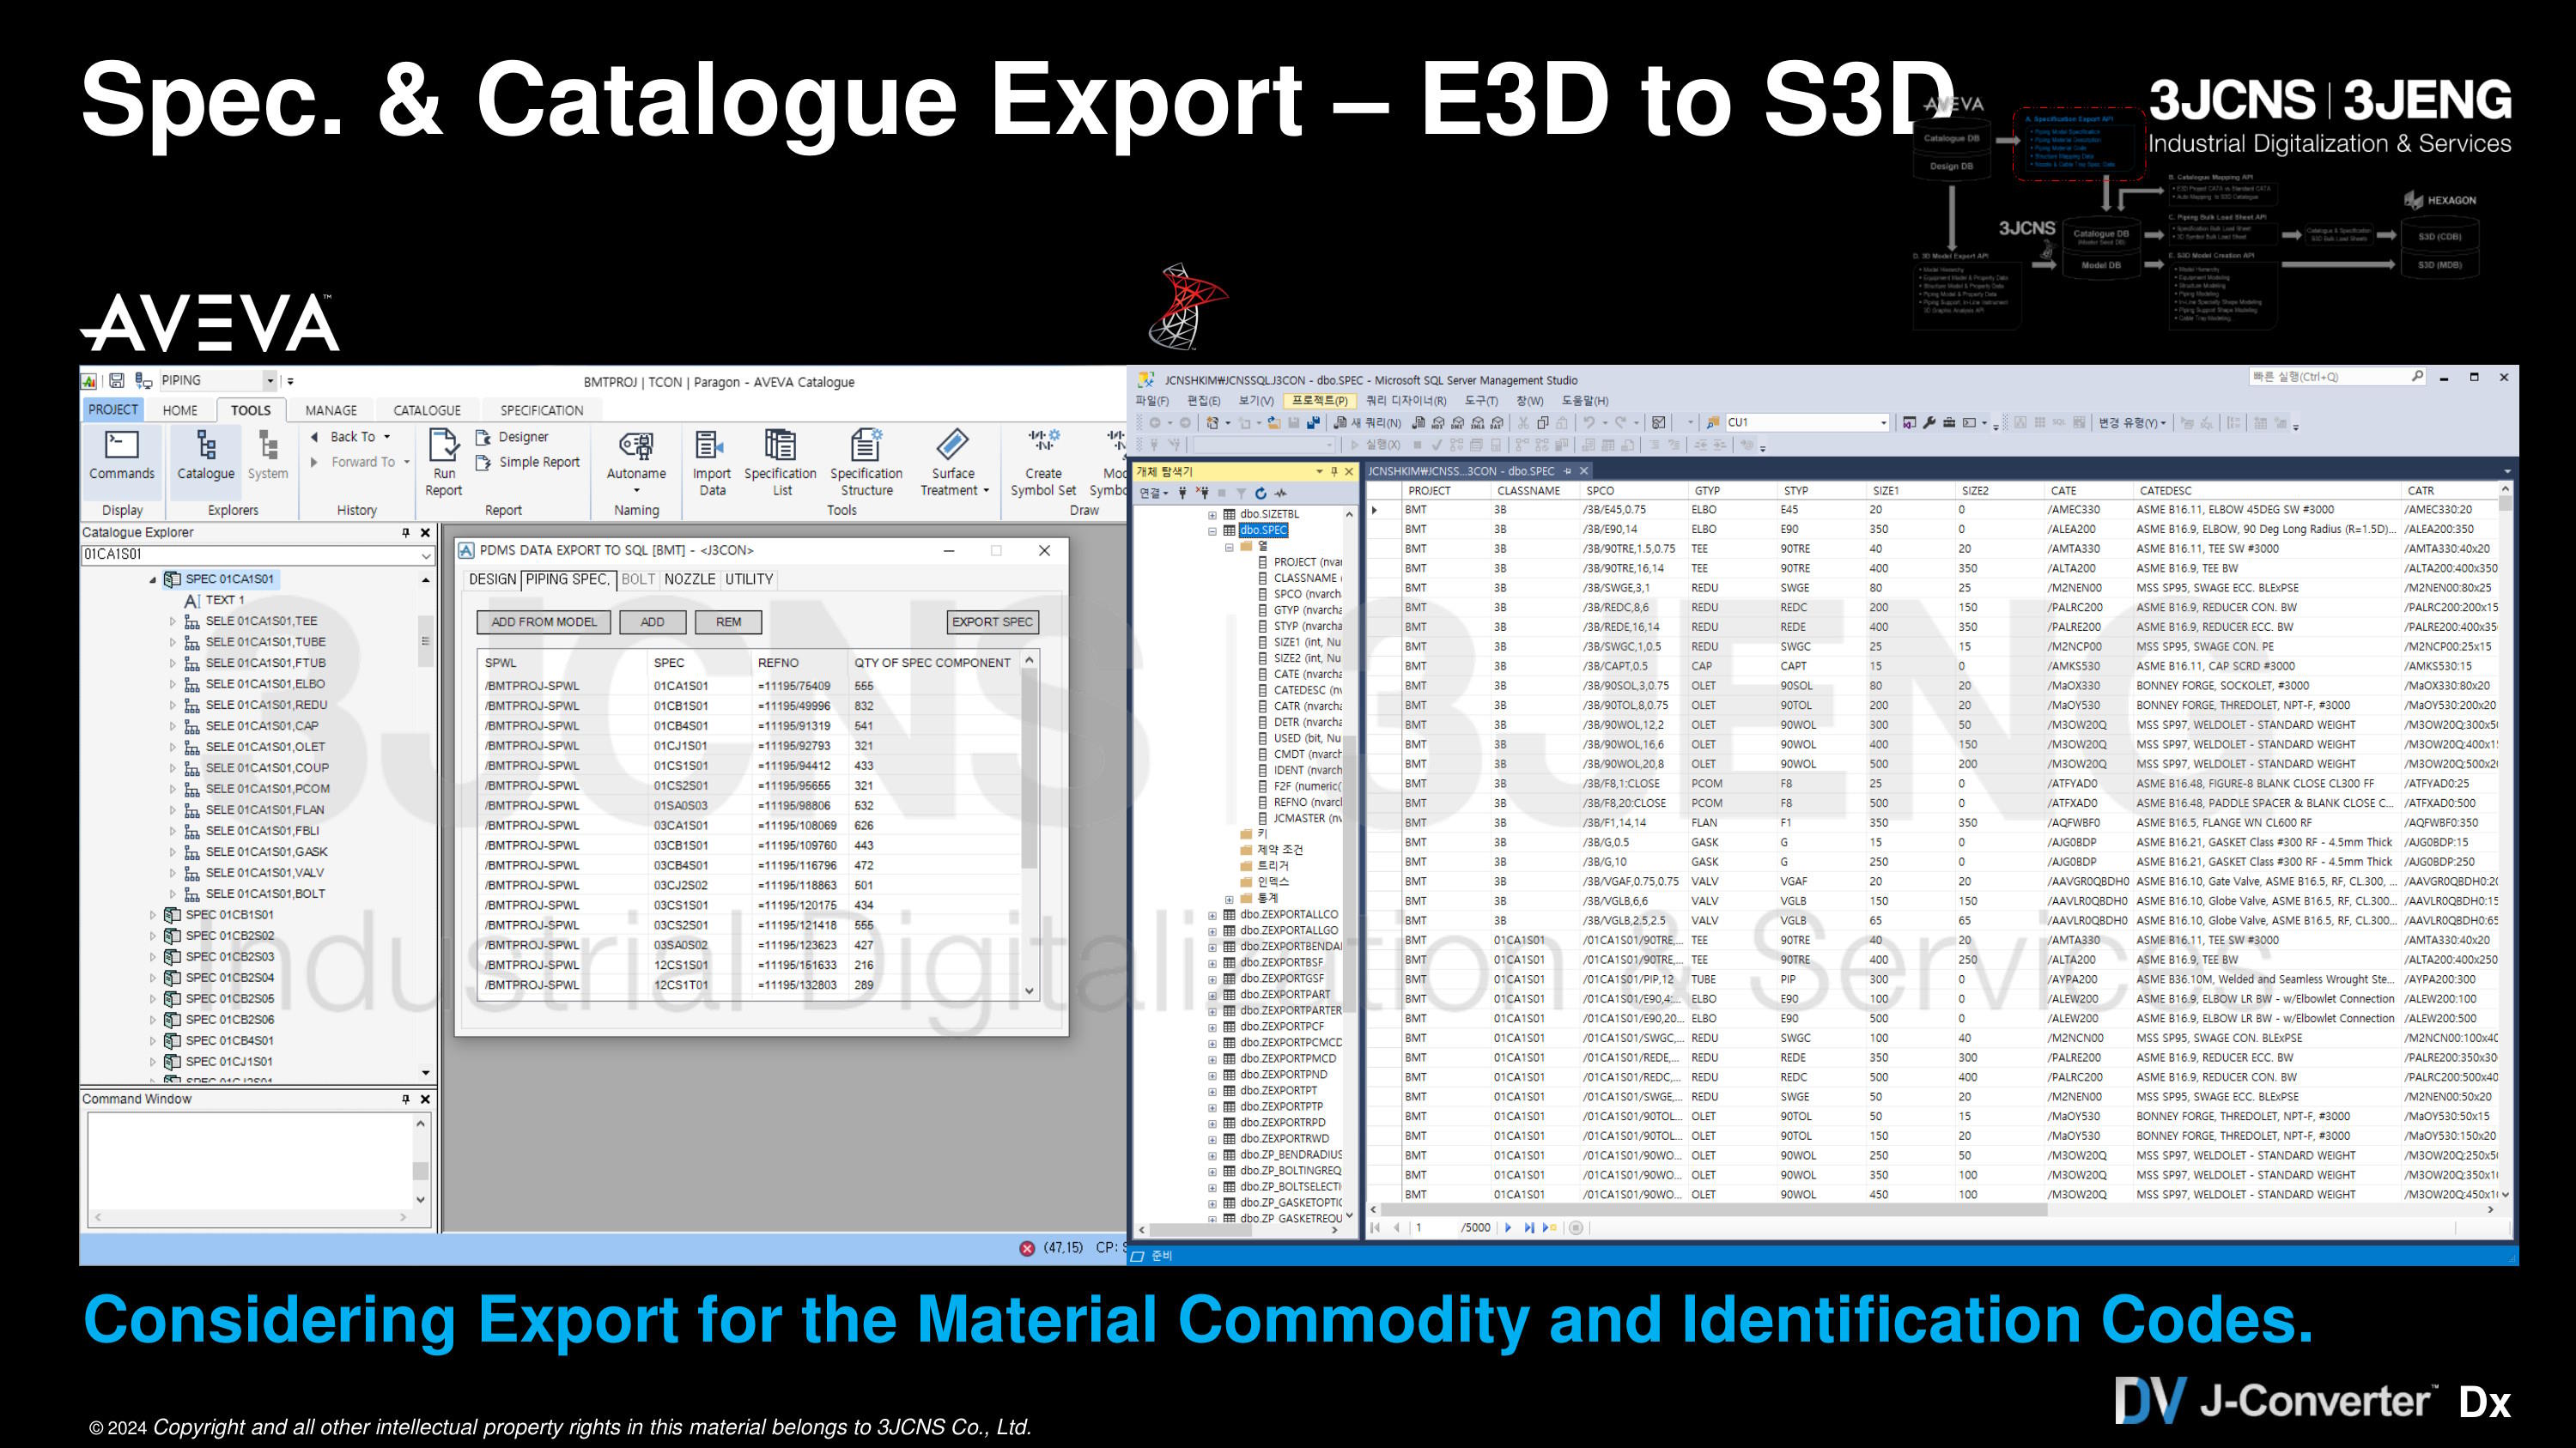Click the move-to-next-record arrow in SSMS grid
Viewport: 2576px width, 1448px height.
point(1508,1227)
